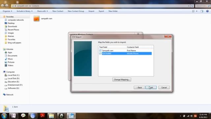Click the Forward navigation arrow in Explorer
Screen dimensions: 211x119
[7, 6]
